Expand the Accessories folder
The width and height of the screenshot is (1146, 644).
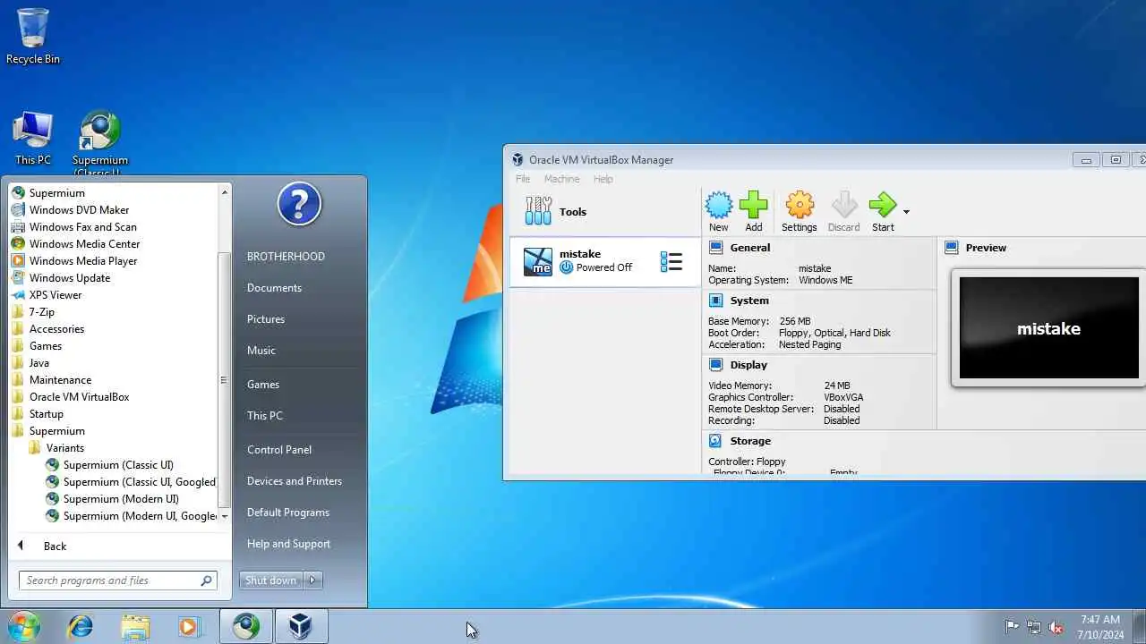(56, 328)
